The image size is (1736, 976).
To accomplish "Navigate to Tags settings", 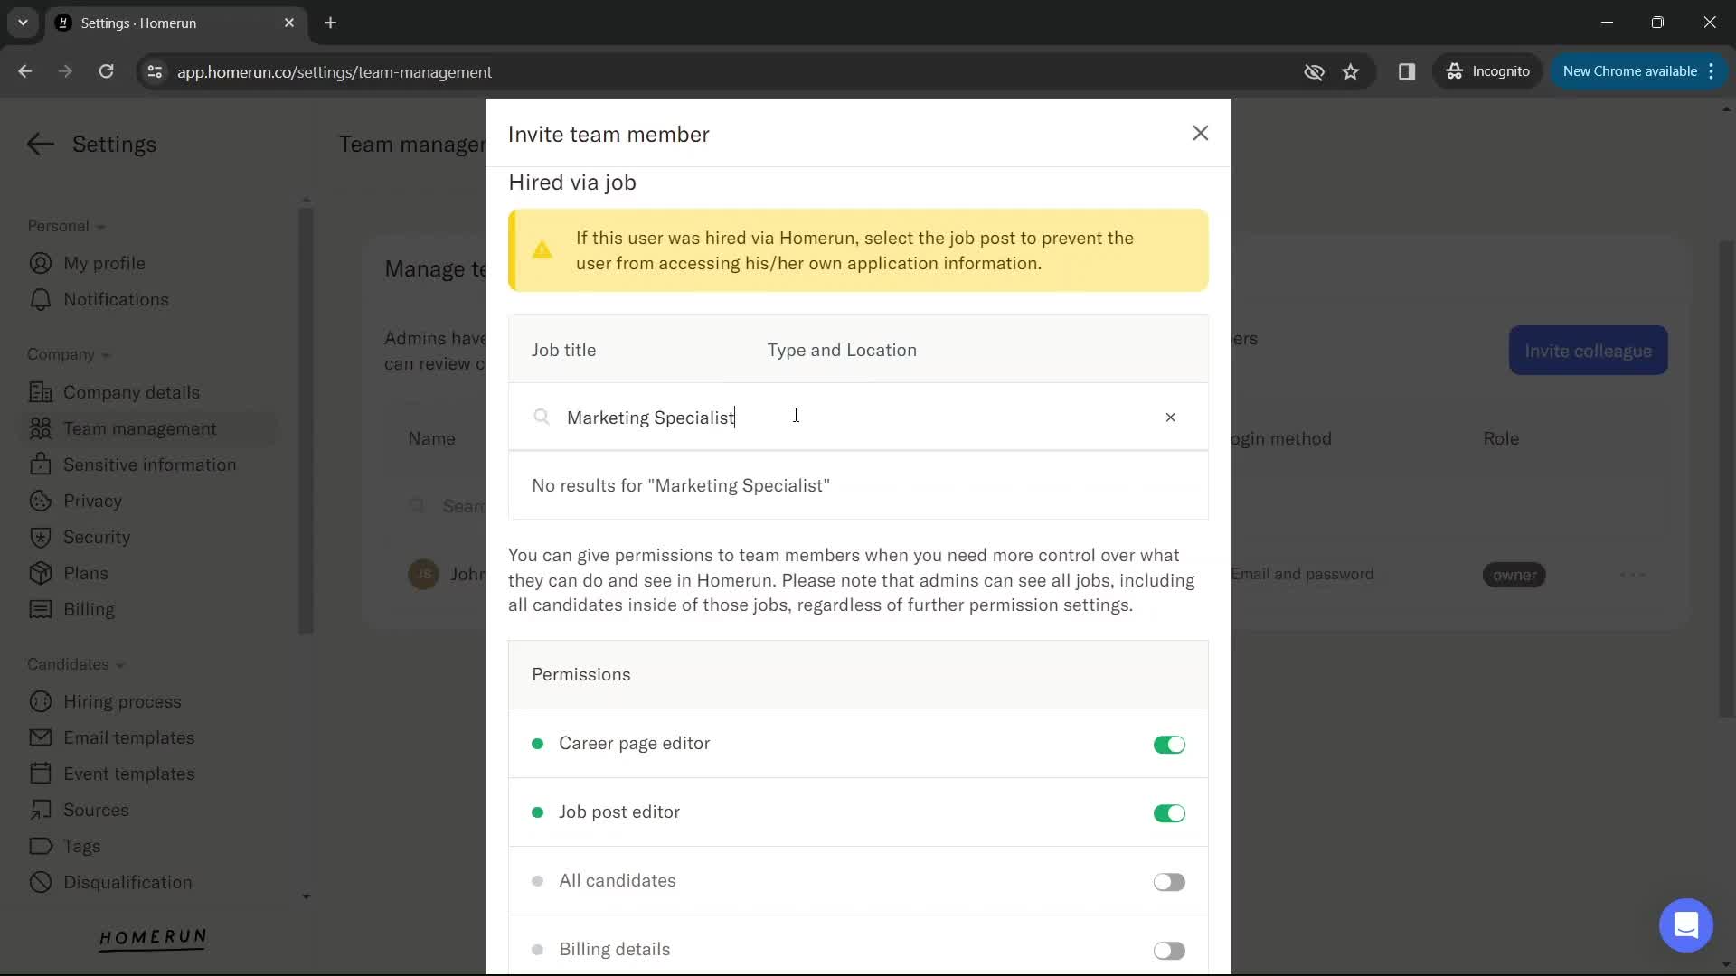I will pos(81,846).
